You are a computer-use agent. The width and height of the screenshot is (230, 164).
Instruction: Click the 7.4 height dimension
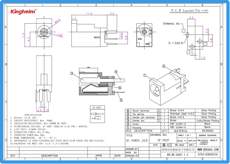click(x=23, y=35)
